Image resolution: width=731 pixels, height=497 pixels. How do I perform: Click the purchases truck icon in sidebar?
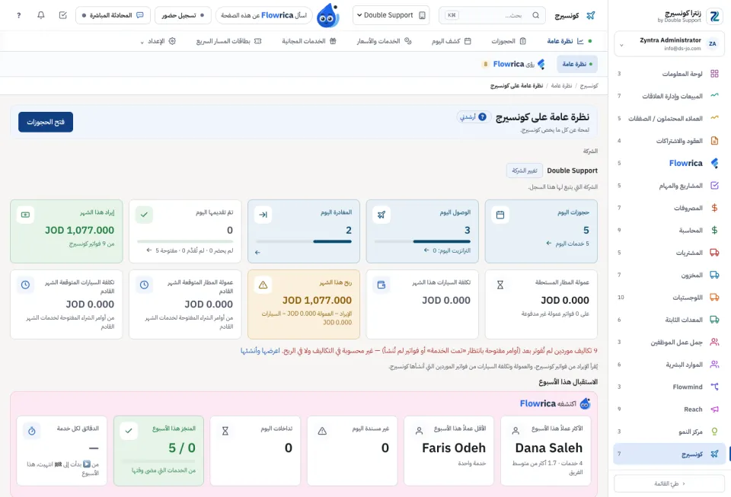(x=714, y=253)
